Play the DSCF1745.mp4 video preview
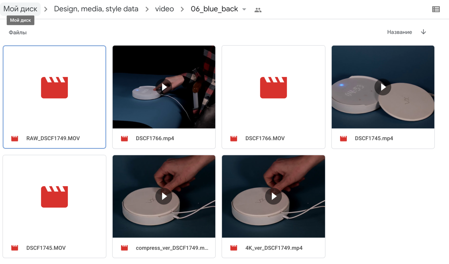Viewport: 449px width, 264px height. (x=383, y=87)
